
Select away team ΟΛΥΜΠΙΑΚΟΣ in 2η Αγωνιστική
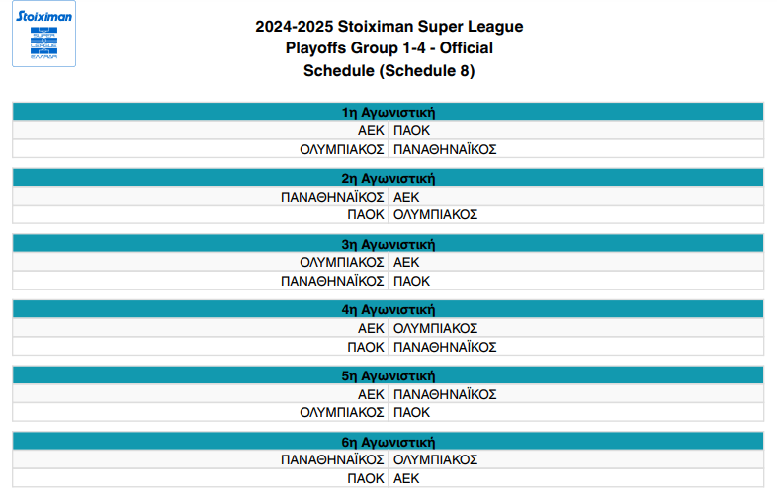coord(435,214)
